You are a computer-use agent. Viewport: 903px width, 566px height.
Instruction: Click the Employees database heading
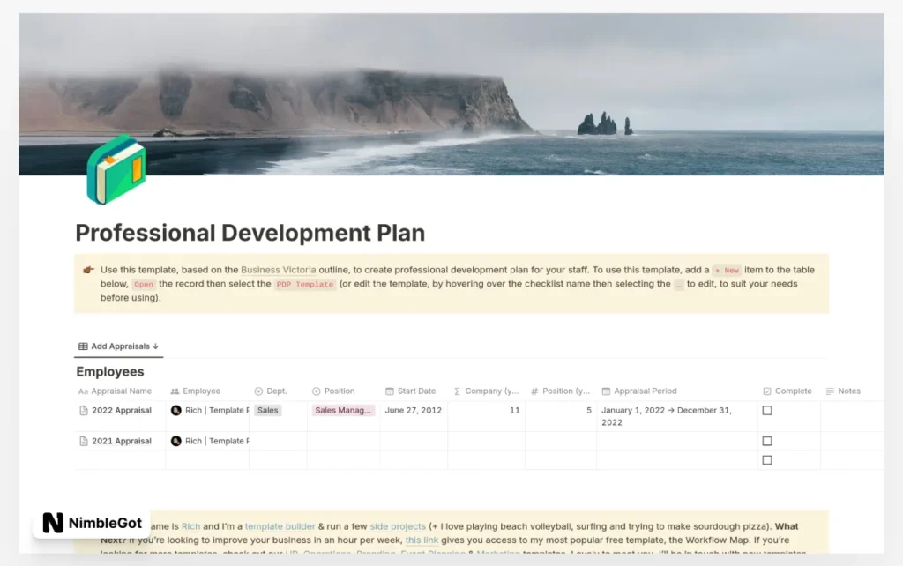coord(110,372)
